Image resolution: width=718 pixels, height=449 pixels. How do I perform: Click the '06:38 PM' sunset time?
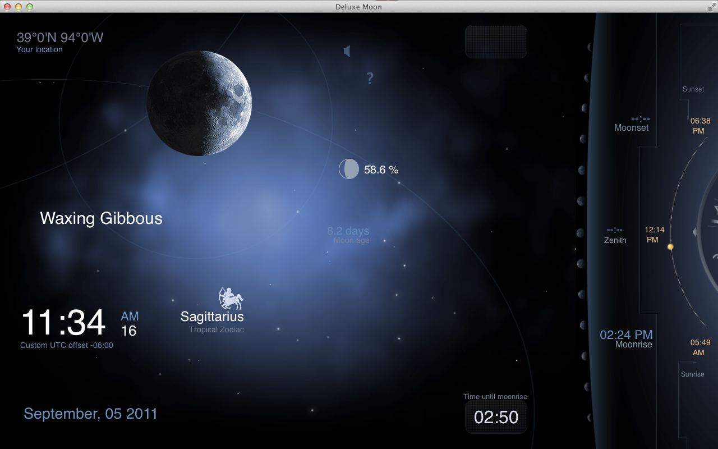click(699, 126)
